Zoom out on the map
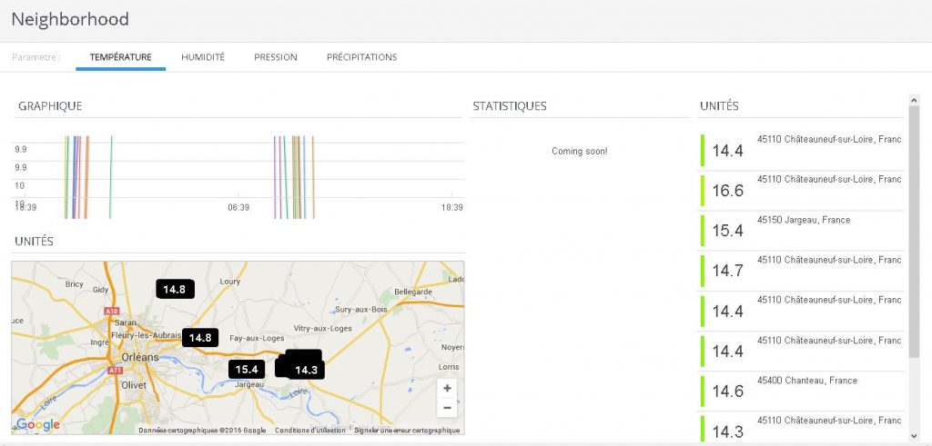Screen dimensions: 932x446 [447, 408]
